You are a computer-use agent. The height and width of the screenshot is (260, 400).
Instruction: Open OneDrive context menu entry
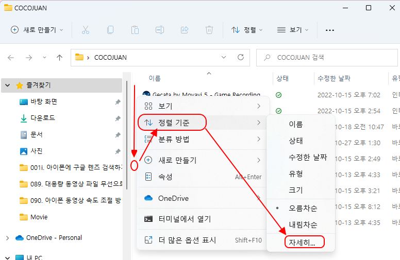pos(203,198)
